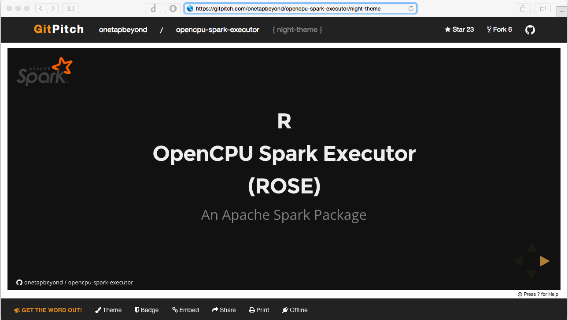Open the Embed option

point(185,310)
